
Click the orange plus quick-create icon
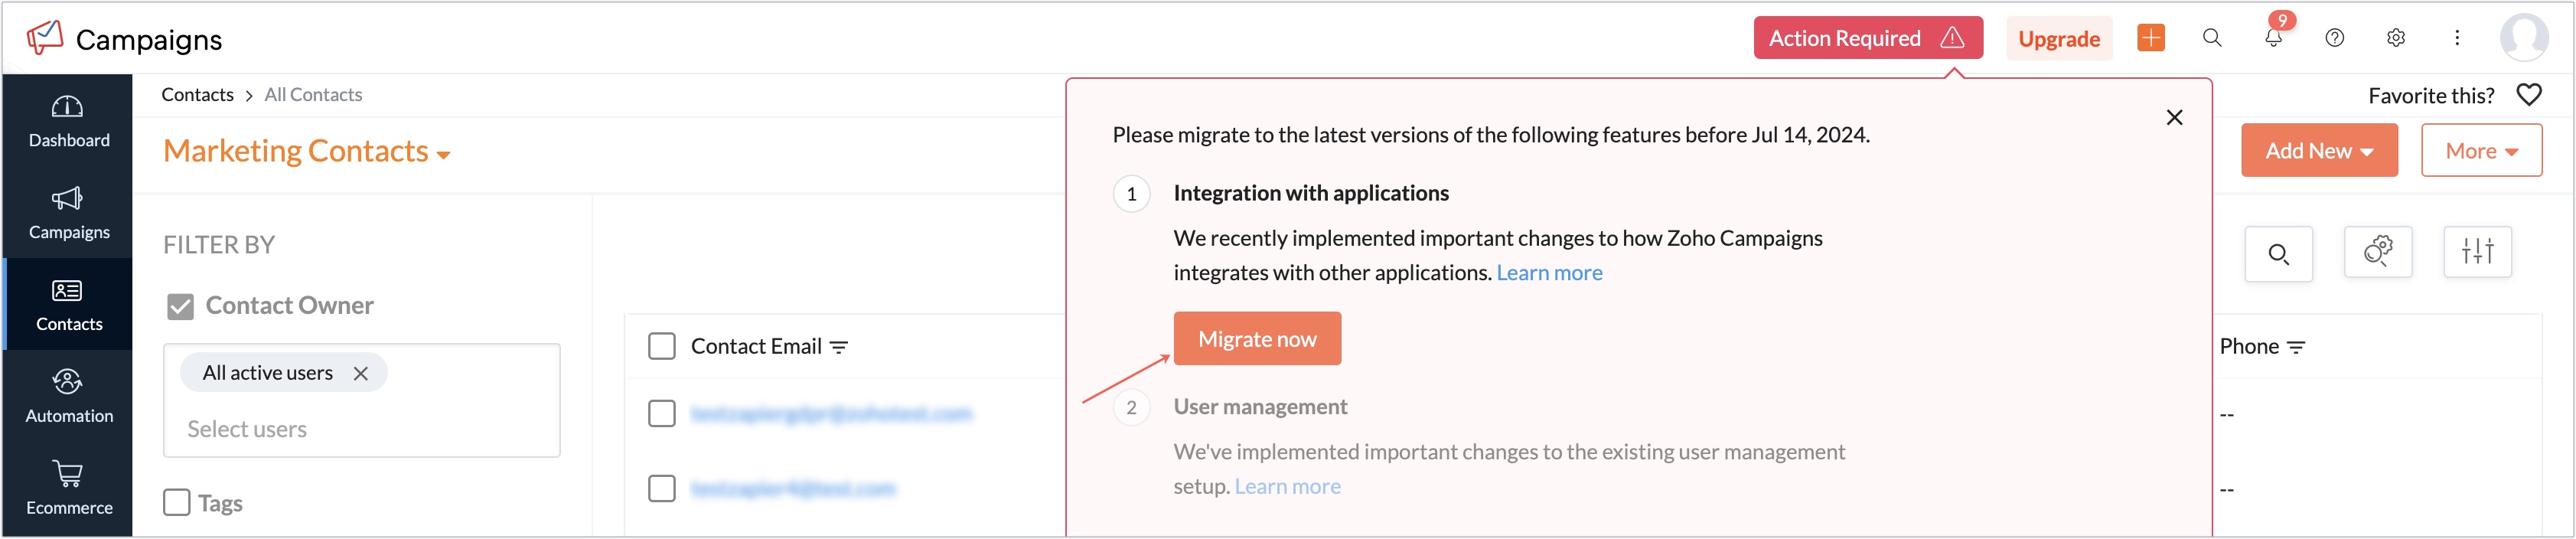pos(2150,38)
